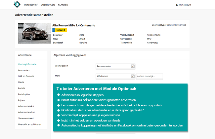This screenshot has width=215, height=139.
Task: Open Advertentieadres section
Action: 26,112
